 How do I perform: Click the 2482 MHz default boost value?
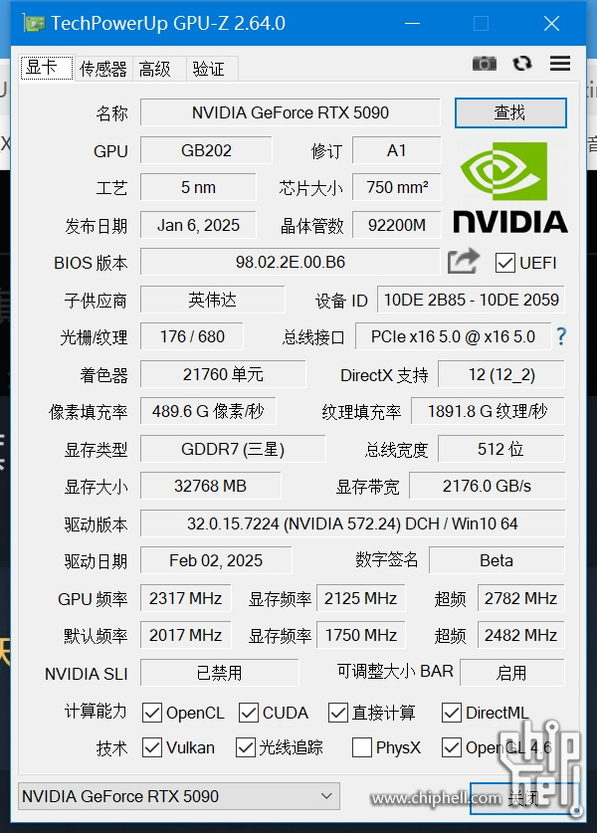[x=520, y=635]
